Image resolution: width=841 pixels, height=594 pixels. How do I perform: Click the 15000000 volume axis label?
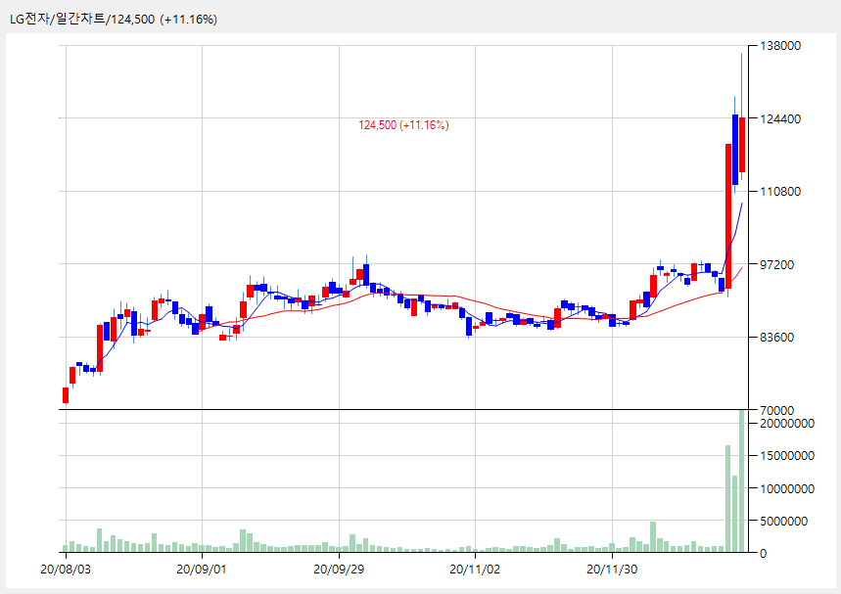(787, 455)
